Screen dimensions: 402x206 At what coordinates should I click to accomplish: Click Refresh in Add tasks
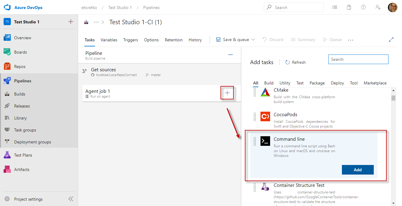point(295,62)
